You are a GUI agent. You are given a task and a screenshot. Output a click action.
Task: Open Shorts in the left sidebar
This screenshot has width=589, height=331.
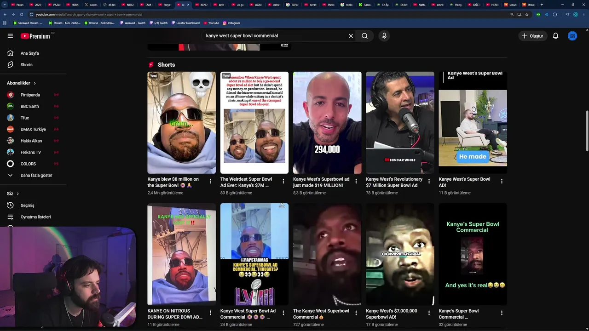(33, 65)
